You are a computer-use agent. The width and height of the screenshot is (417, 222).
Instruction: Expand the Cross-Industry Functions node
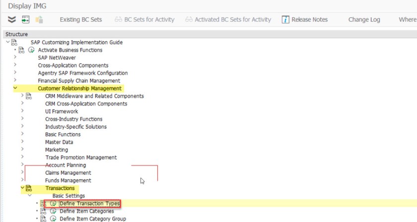[22, 119]
